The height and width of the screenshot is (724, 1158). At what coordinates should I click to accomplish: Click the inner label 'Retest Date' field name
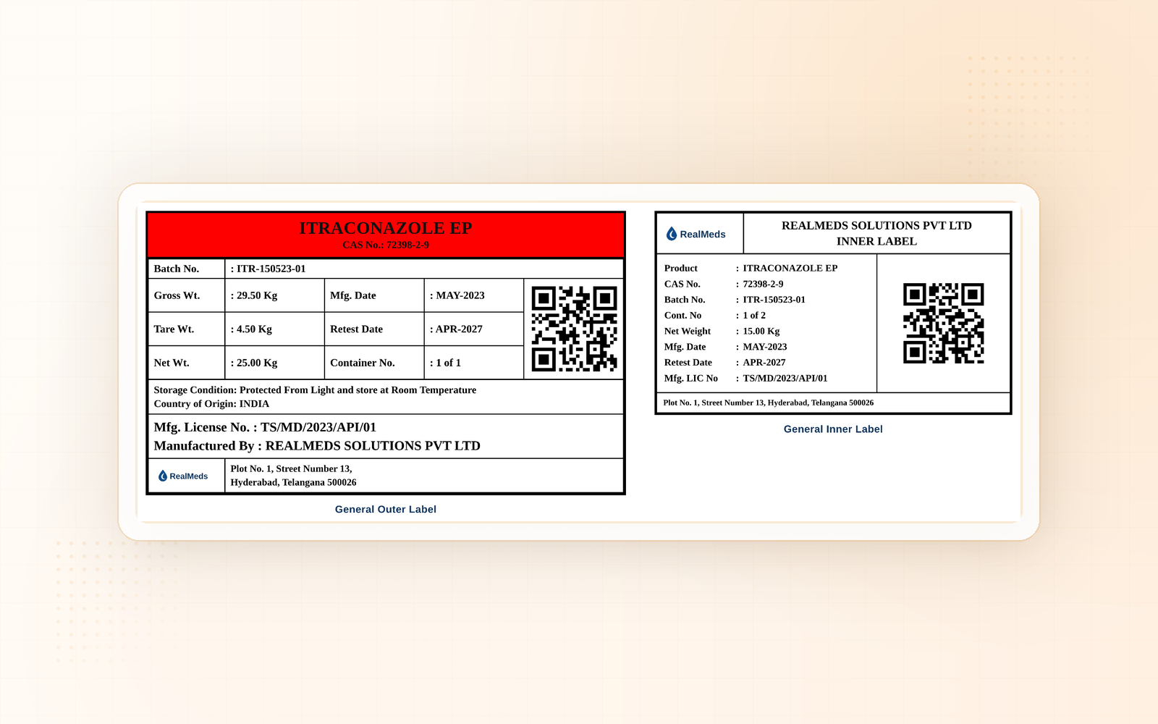688,363
